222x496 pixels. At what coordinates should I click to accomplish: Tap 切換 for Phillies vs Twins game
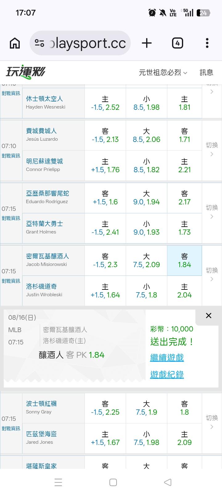coord(212,149)
